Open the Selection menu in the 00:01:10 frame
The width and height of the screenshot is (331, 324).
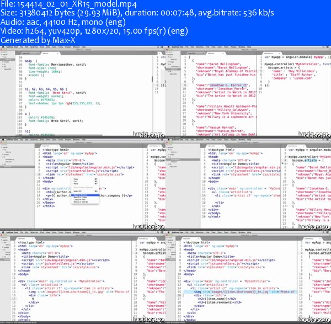click(34, 47)
